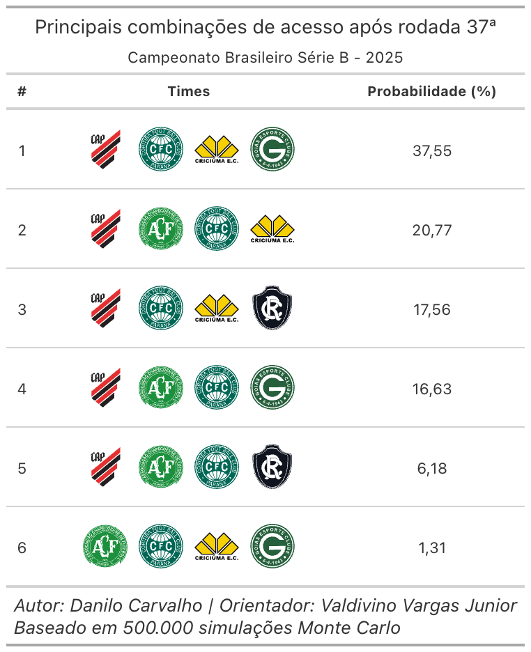
Task: Click the Times column header
Action: pos(188,91)
